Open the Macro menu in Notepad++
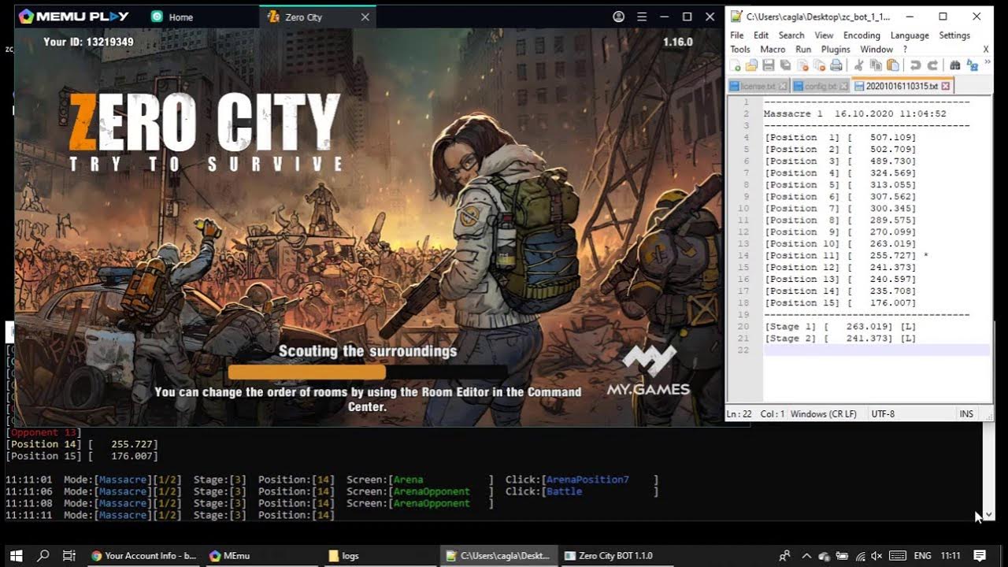This screenshot has height=567, width=1008. click(x=773, y=49)
